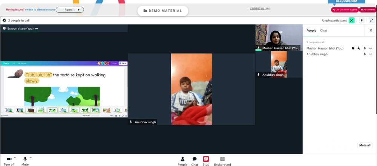
Task: Click 'Having issues?' text
Action: point(15,10)
